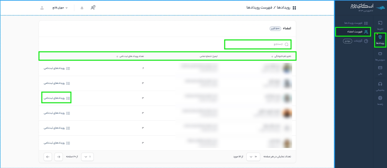Viewport: 387px width, 168px height.
Task: Click the profile avatar icon in header
Action: coord(42,8)
